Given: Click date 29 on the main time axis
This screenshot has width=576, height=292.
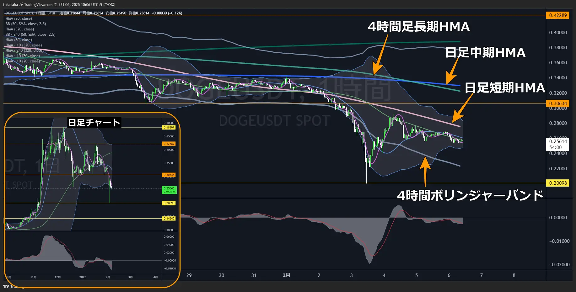Looking at the screenshot, I should tap(189, 275).
